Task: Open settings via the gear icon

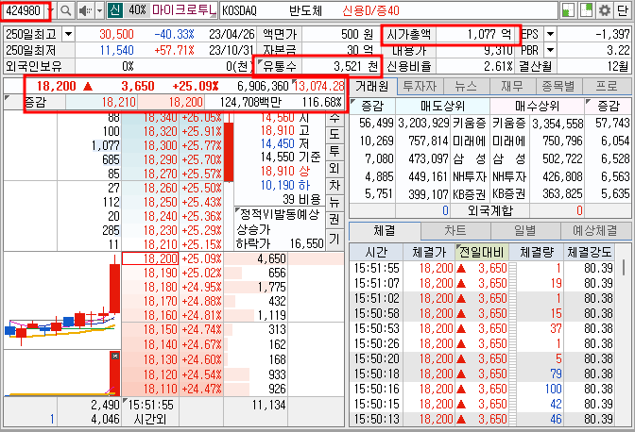Action: coord(604,10)
